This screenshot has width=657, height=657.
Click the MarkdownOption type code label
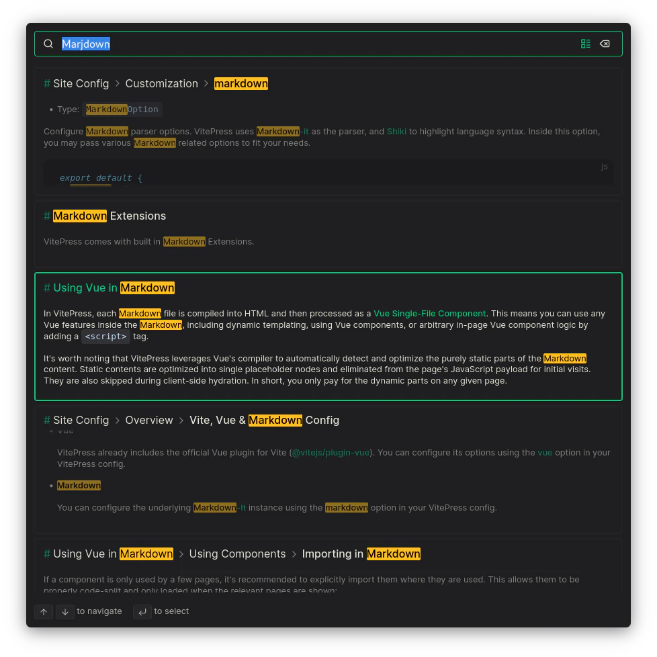[122, 109]
